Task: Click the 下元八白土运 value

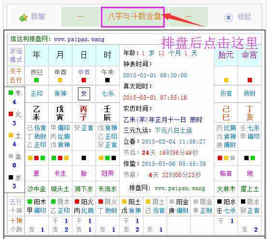Action: point(173,131)
